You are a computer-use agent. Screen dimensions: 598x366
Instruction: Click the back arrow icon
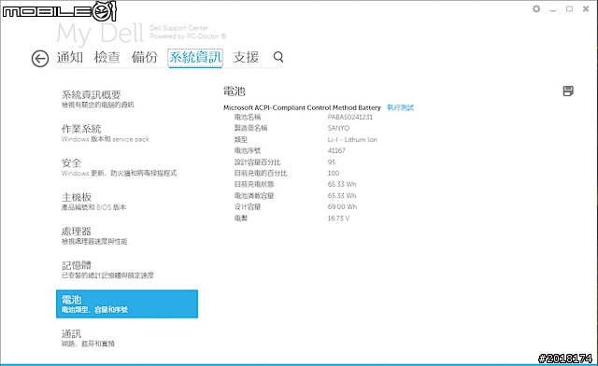[x=40, y=59]
